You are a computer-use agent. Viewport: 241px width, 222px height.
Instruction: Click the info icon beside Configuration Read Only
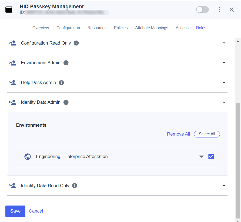(76, 43)
